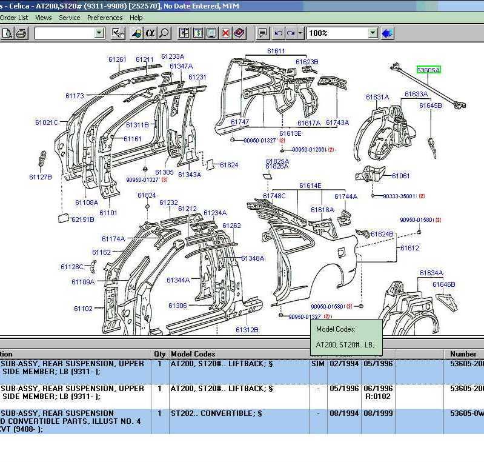Click the Qty column header
The width and height of the screenshot is (484, 462).
pos(160,354)
